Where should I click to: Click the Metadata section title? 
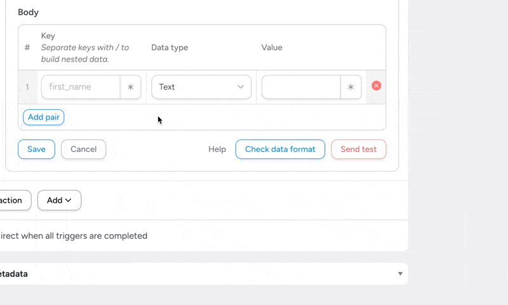point(14,274)
